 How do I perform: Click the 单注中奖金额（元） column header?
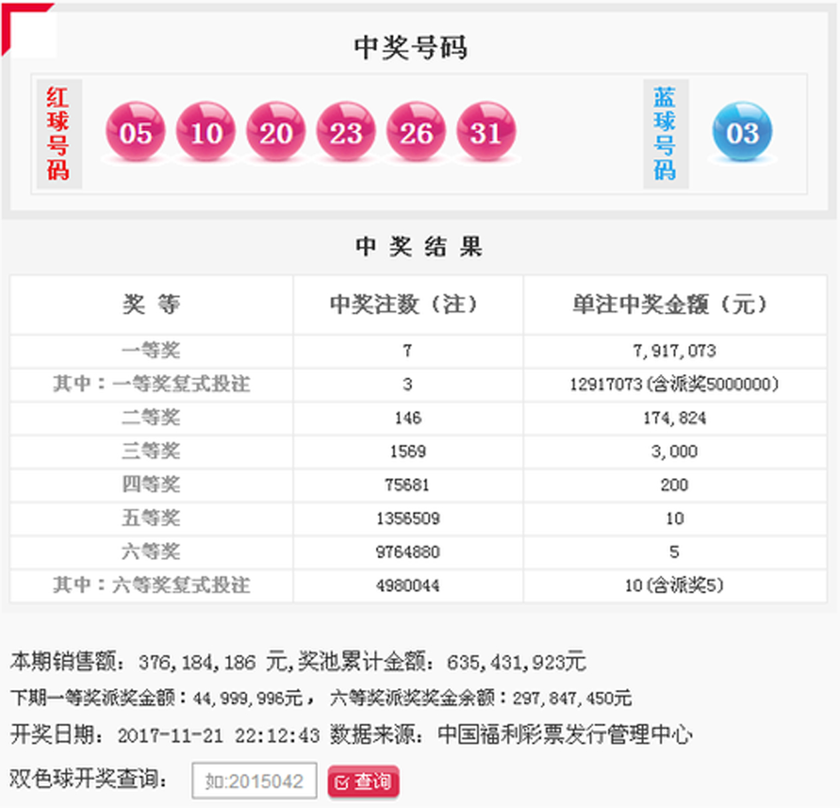pos(674,305)
